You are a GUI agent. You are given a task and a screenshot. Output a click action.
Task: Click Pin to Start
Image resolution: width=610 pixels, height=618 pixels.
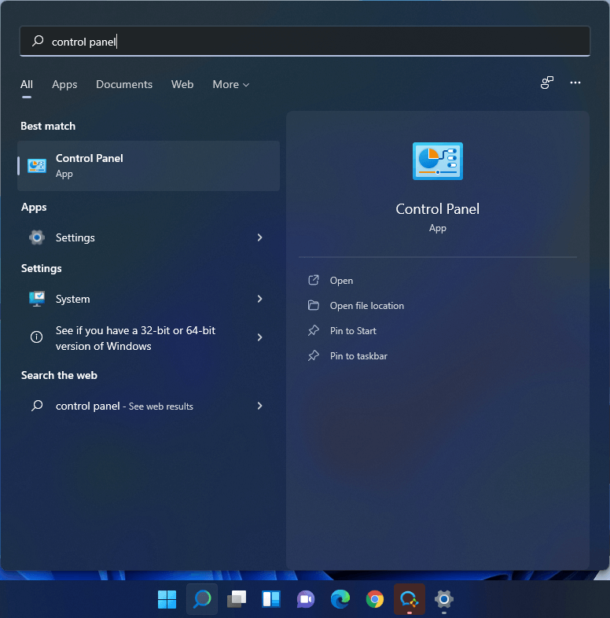pyautogui.click(x=353, y=331)
